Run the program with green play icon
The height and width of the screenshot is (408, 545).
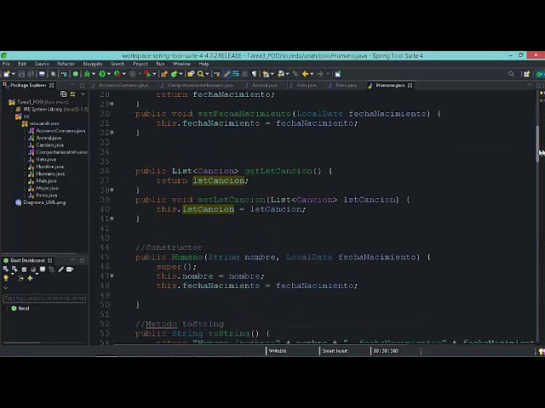(102, 74)
